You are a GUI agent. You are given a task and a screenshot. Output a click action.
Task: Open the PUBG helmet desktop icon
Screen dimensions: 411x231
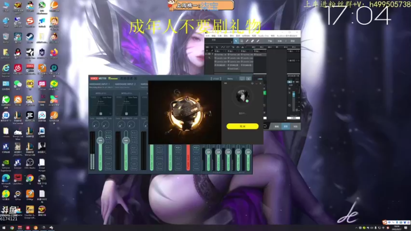coord(42,178)
